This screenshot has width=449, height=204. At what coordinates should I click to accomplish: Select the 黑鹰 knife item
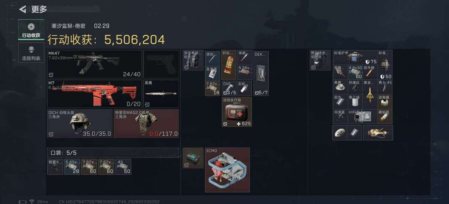click(x=161, y=94)
